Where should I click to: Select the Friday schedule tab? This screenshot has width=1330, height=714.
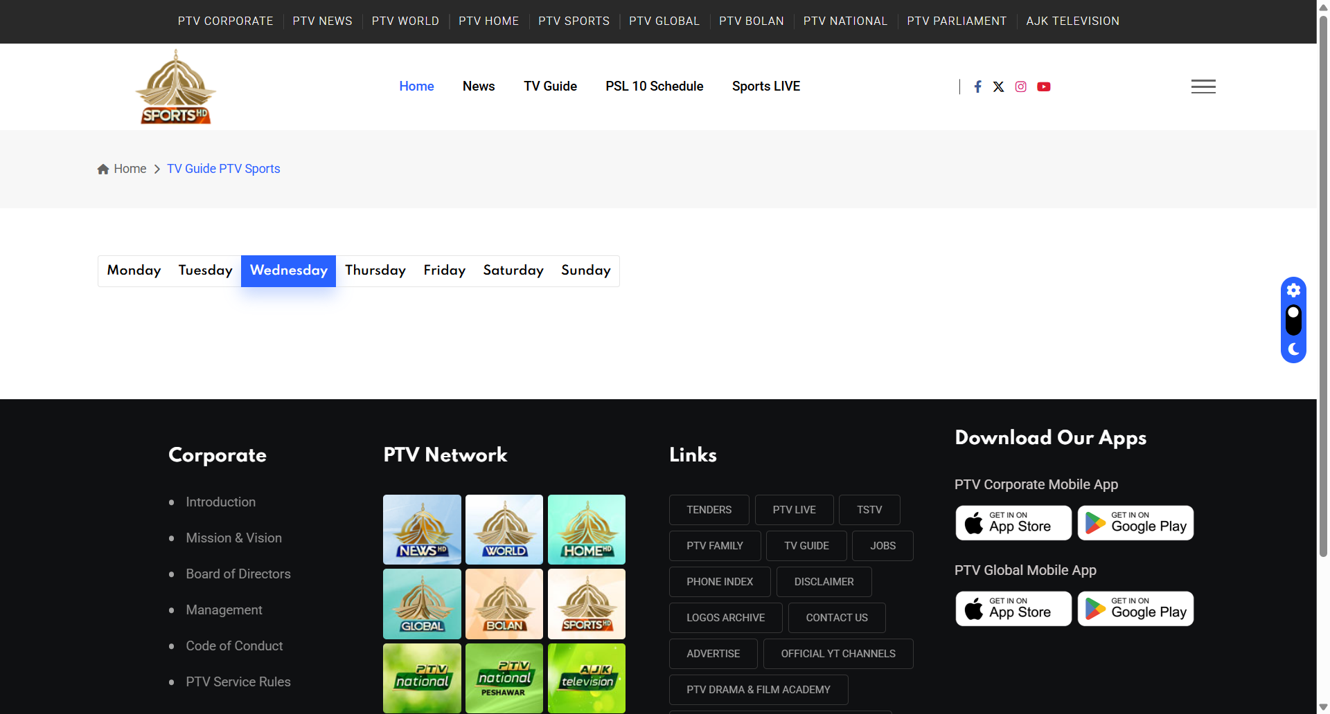[444, 271]
